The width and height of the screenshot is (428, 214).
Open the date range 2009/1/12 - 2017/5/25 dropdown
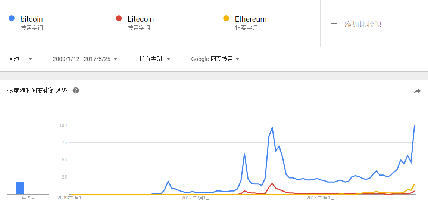(x=85, y=59)
